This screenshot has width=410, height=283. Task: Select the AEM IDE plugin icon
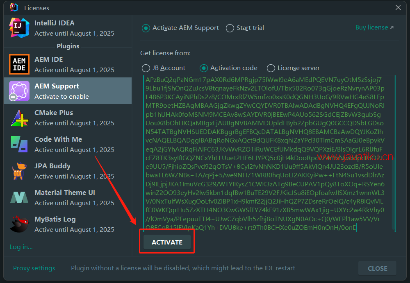[x=19, y=64]
